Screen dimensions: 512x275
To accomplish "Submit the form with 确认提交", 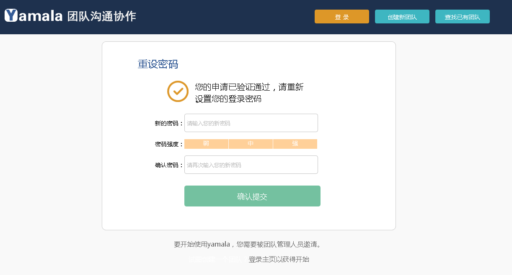I will coord(252,196).
